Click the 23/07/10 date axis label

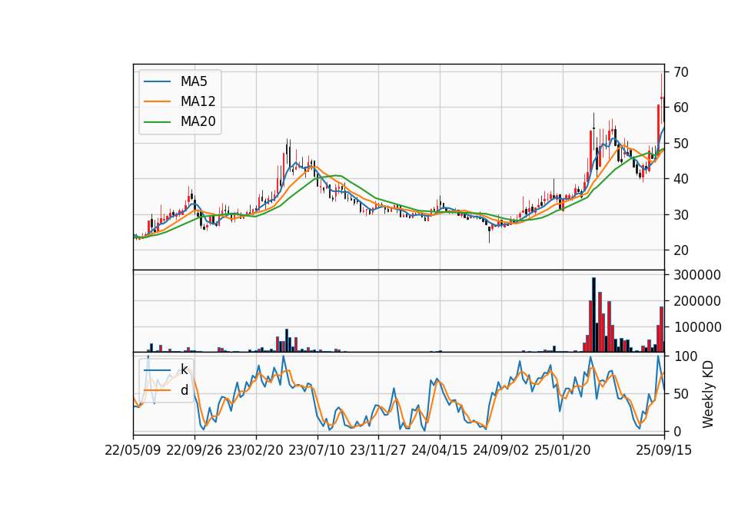[317, 450]
